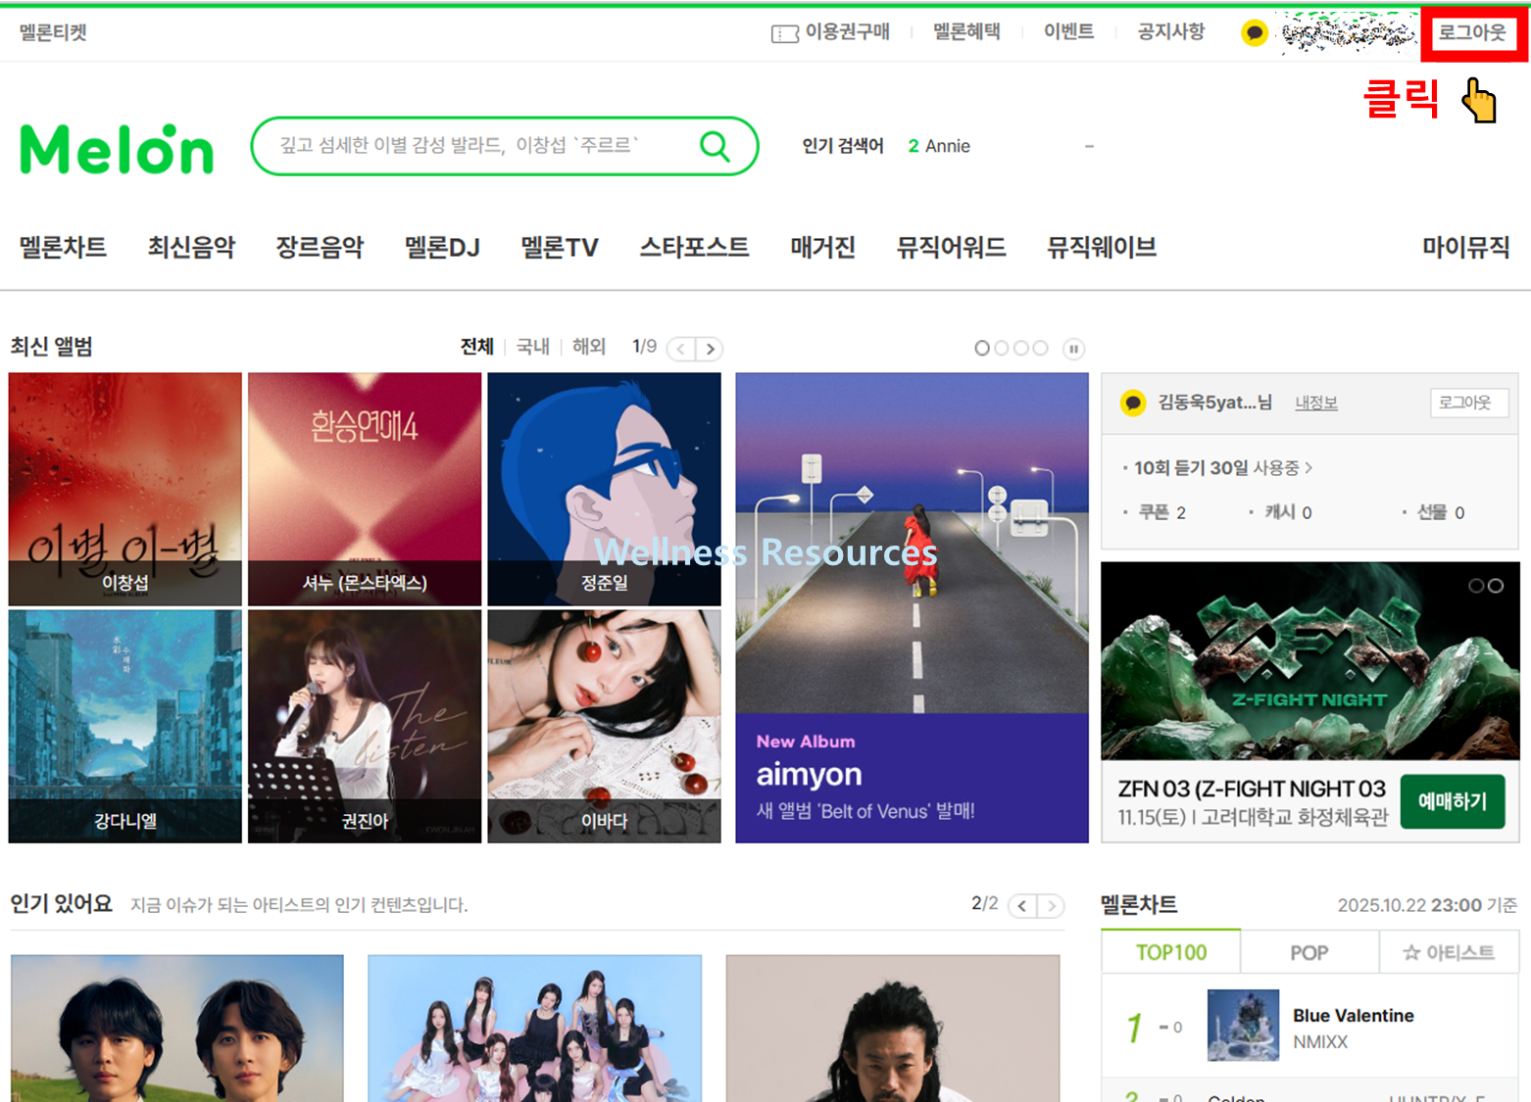Open 셔누 (몬스타엑스) album thumbnail

(x=365, y=489)
